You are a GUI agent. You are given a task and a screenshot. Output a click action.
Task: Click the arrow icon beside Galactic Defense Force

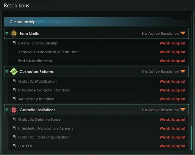point(14,119)
